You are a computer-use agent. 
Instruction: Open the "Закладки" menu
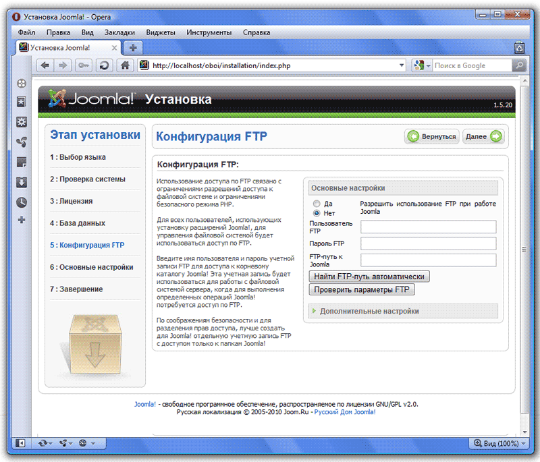click(x=119, y=32)
